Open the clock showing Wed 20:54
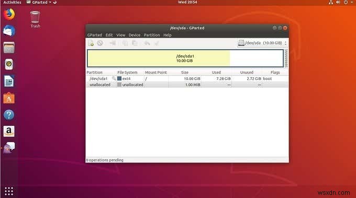This screenshot has height=198, width=356. (x=187, y=2)
